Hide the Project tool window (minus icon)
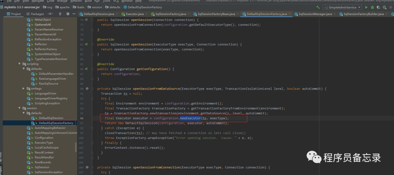Viewport: 394px width, 175px height. point(74,14)
